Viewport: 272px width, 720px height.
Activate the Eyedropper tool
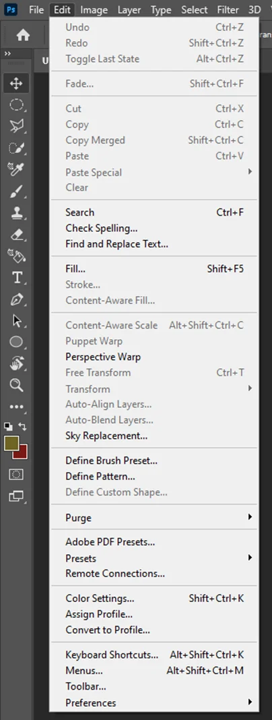[x=17, y=169]
